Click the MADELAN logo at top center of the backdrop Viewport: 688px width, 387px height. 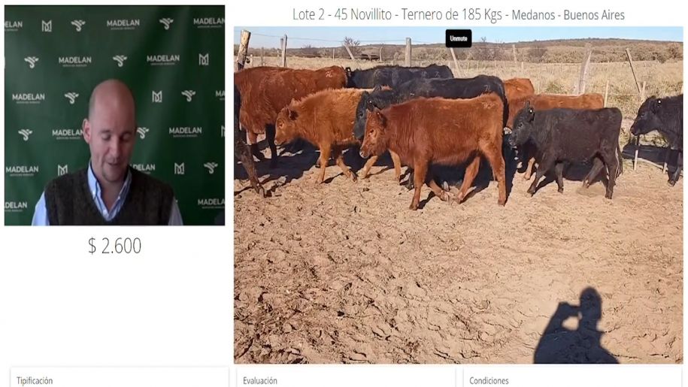click(x=123, y=23)
